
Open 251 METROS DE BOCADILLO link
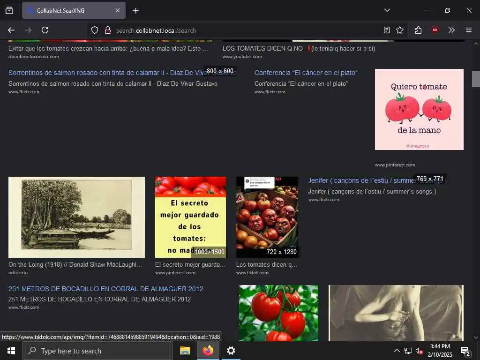[105, 289]
